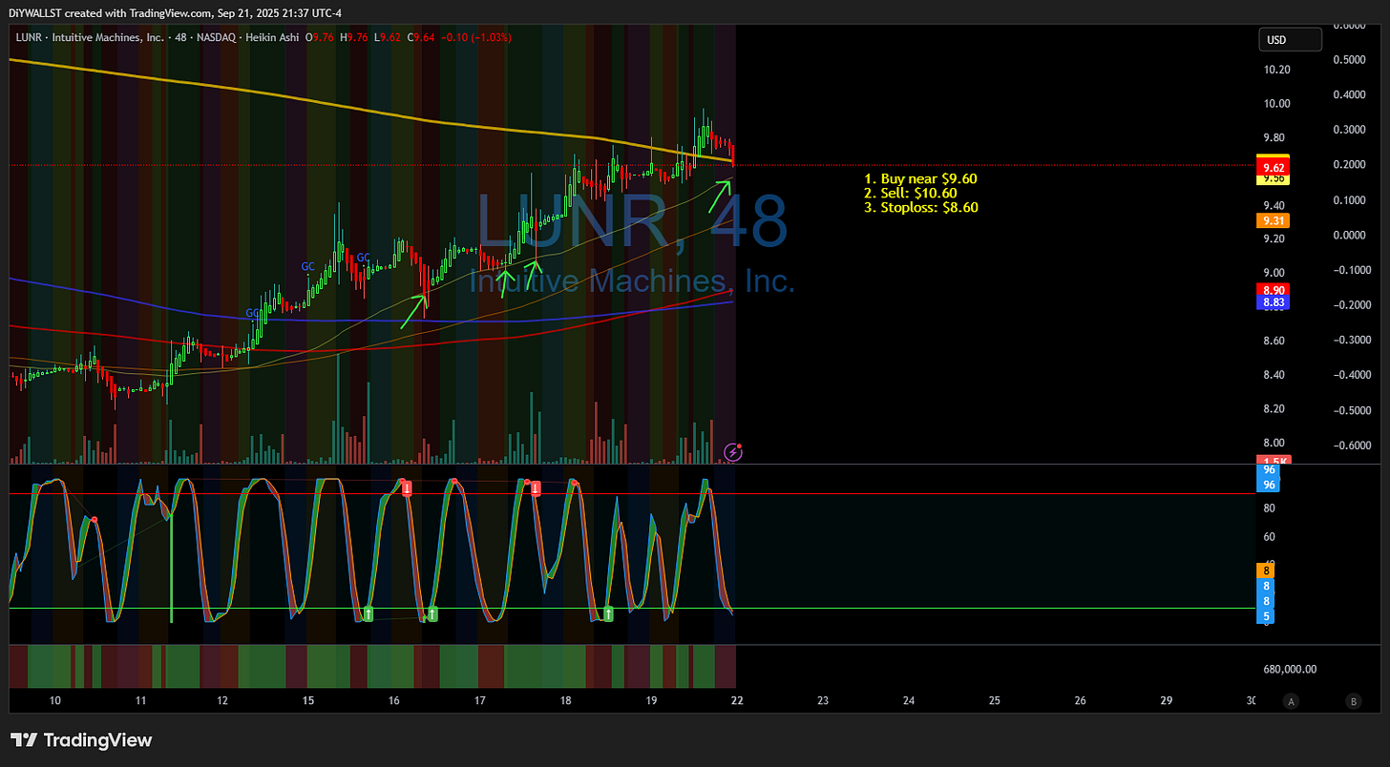Click the 48 interval in the legend

(x=180, y=37)
